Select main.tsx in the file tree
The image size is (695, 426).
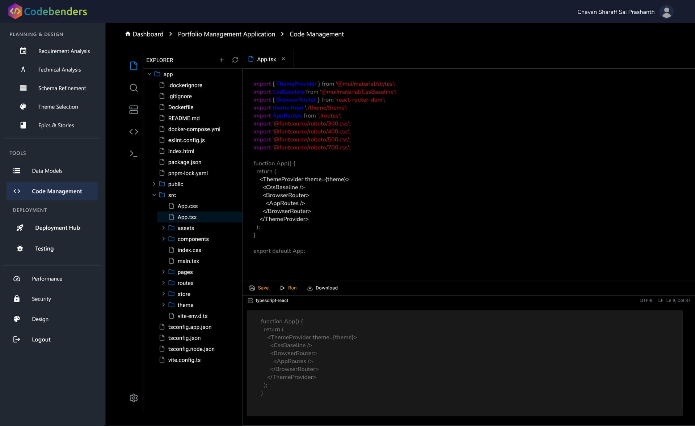(188, 261)
